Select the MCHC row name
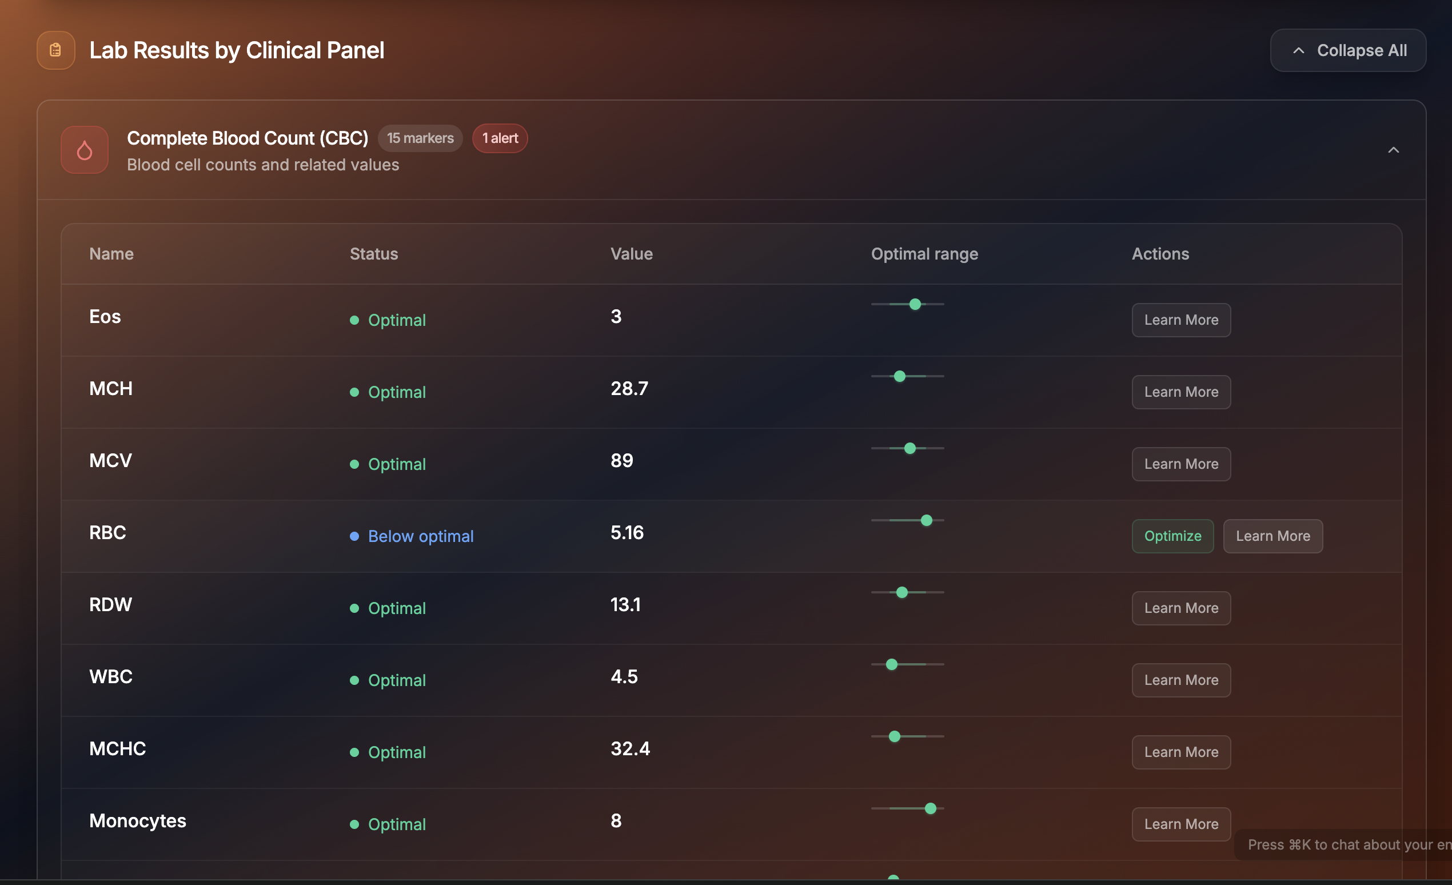This screenshot has height=885, width=1452. (117, 748)
